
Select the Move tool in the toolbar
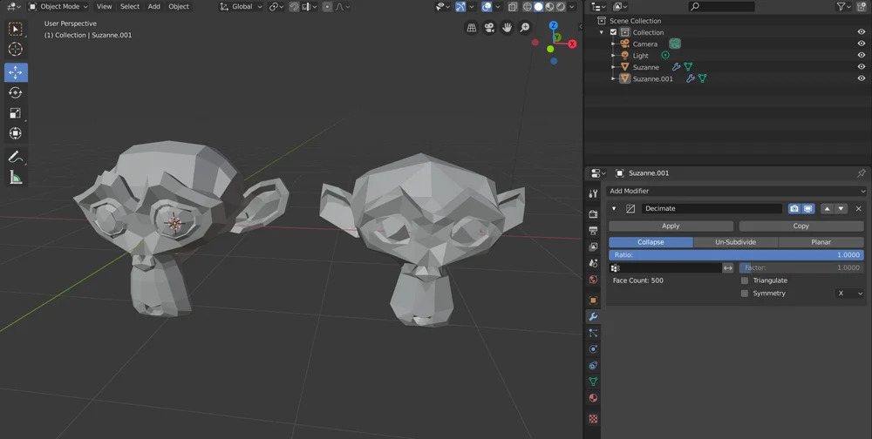click(16, 72)
